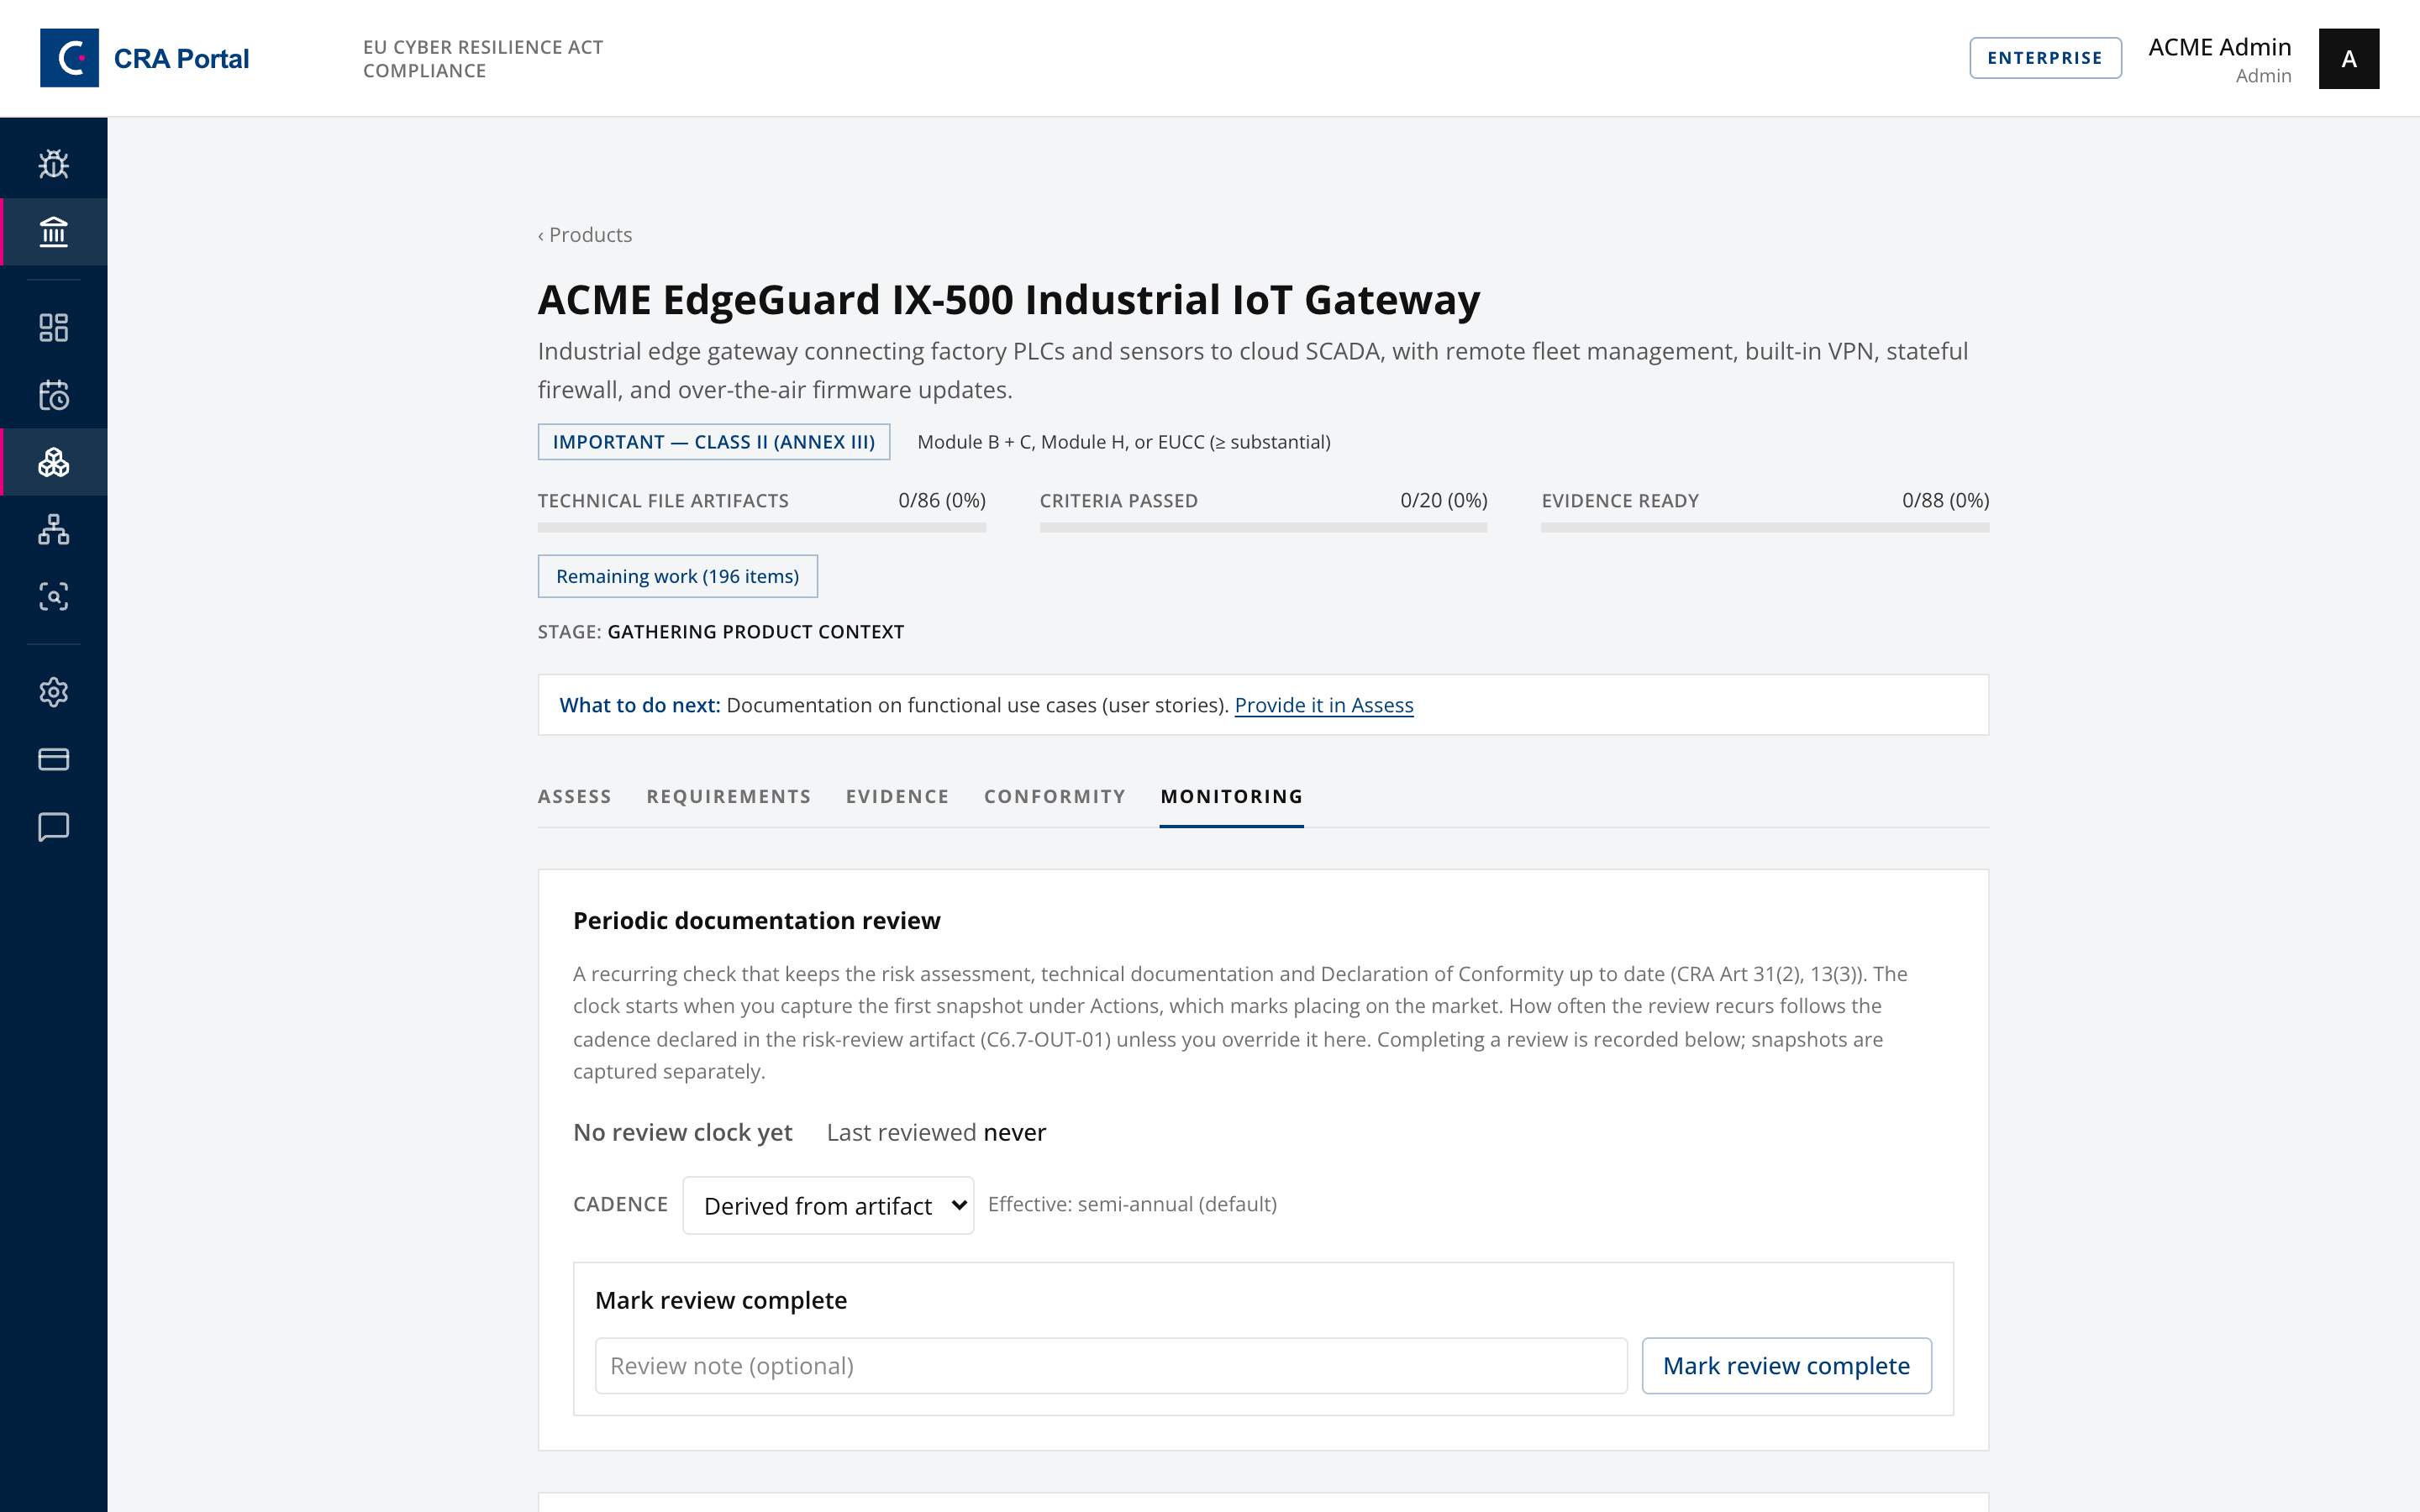The height and width of the screenshot is (1512, 2420).
Task: Click the Mark review complete button
Action: click(1787, 1366)
